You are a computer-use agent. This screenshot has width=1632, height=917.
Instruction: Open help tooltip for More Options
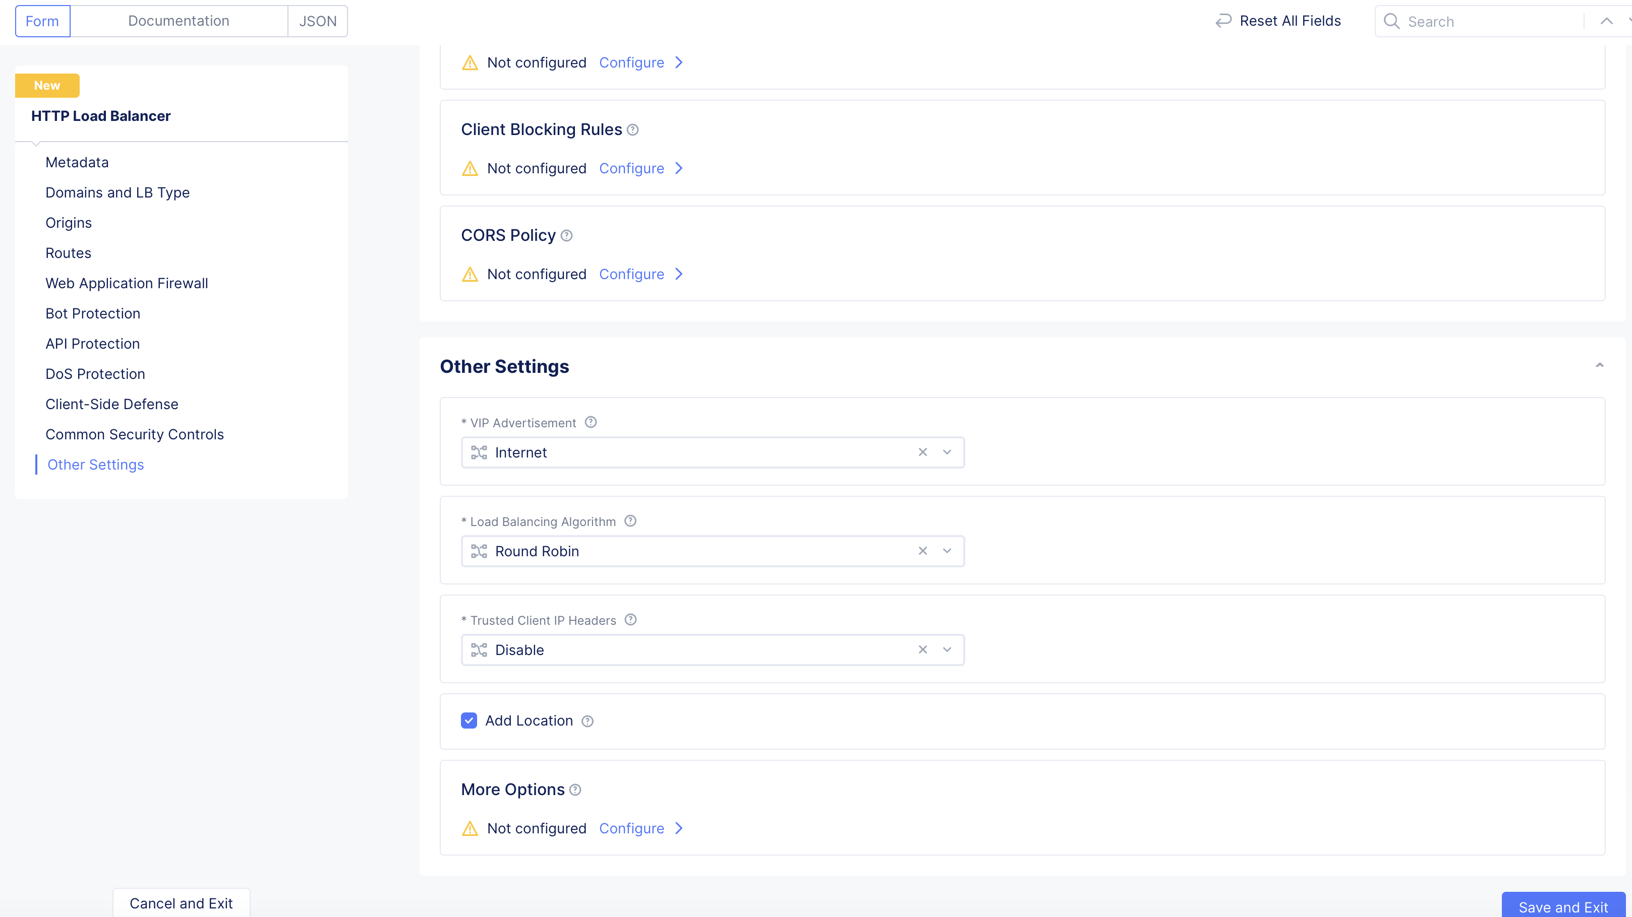[575, 790]
